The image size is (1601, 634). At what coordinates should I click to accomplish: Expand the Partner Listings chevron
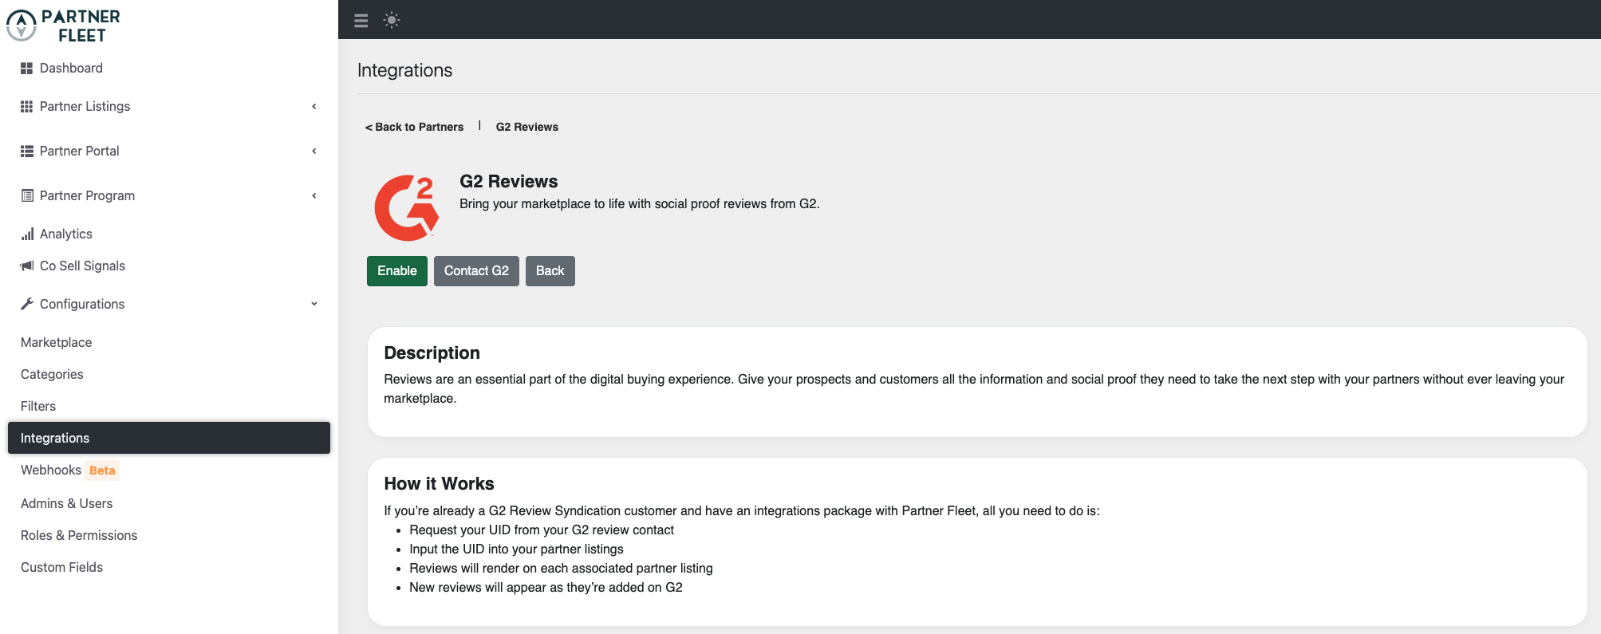click(314, 106)
